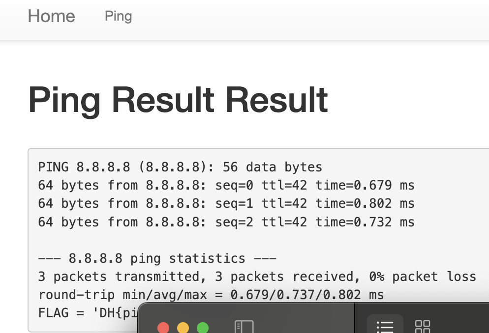This screenshot has width=489, height=333.
Task: Click the time=0.802 ms value
Action: click(x=365, y=203)
